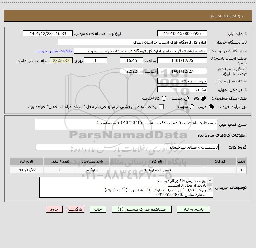
Task: Click the need number field 1101001578000596
Action: tap(182, 33)
